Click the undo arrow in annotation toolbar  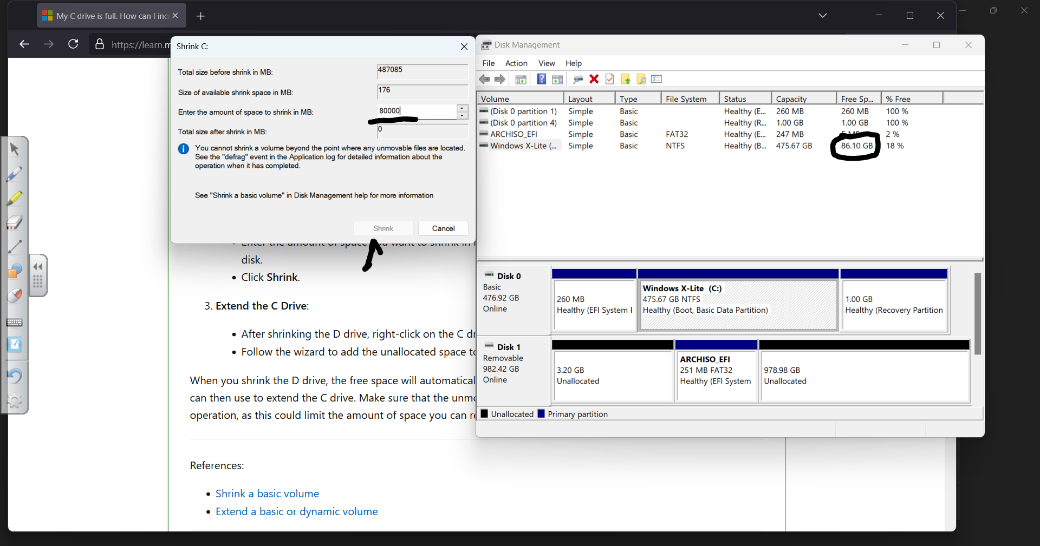tap(15, 376)
